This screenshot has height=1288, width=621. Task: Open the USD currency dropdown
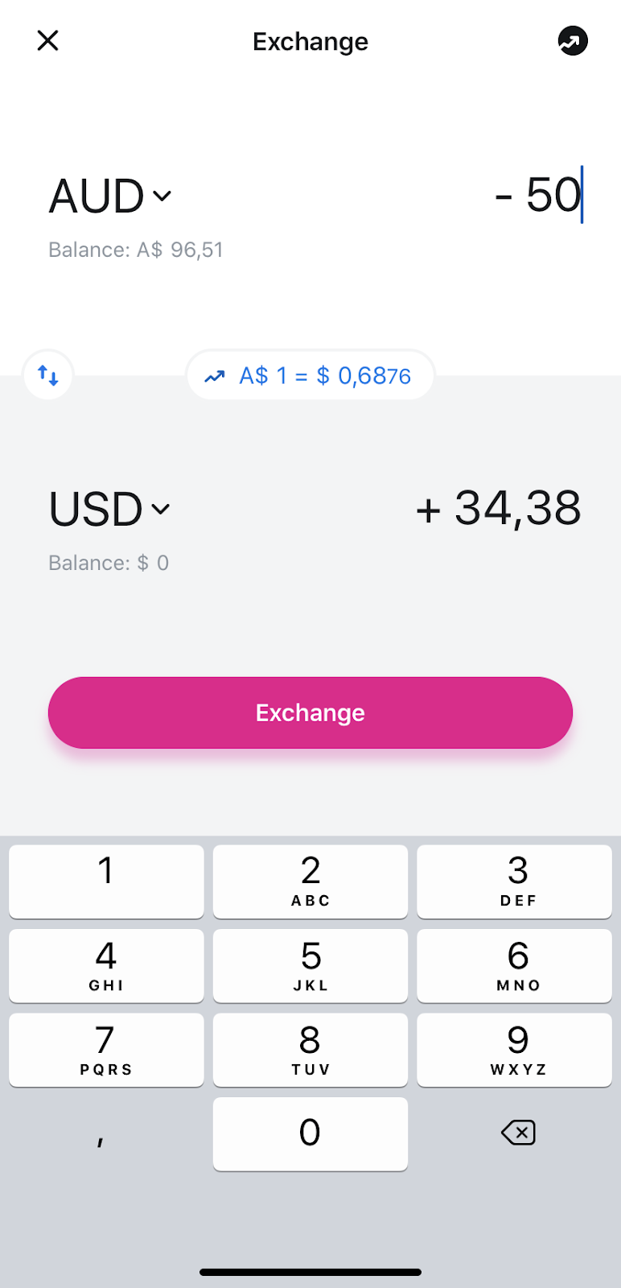[x=109, y=509]
